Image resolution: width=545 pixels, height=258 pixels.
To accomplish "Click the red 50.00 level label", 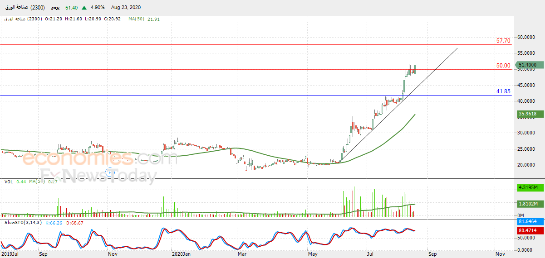I will point(503,66).
